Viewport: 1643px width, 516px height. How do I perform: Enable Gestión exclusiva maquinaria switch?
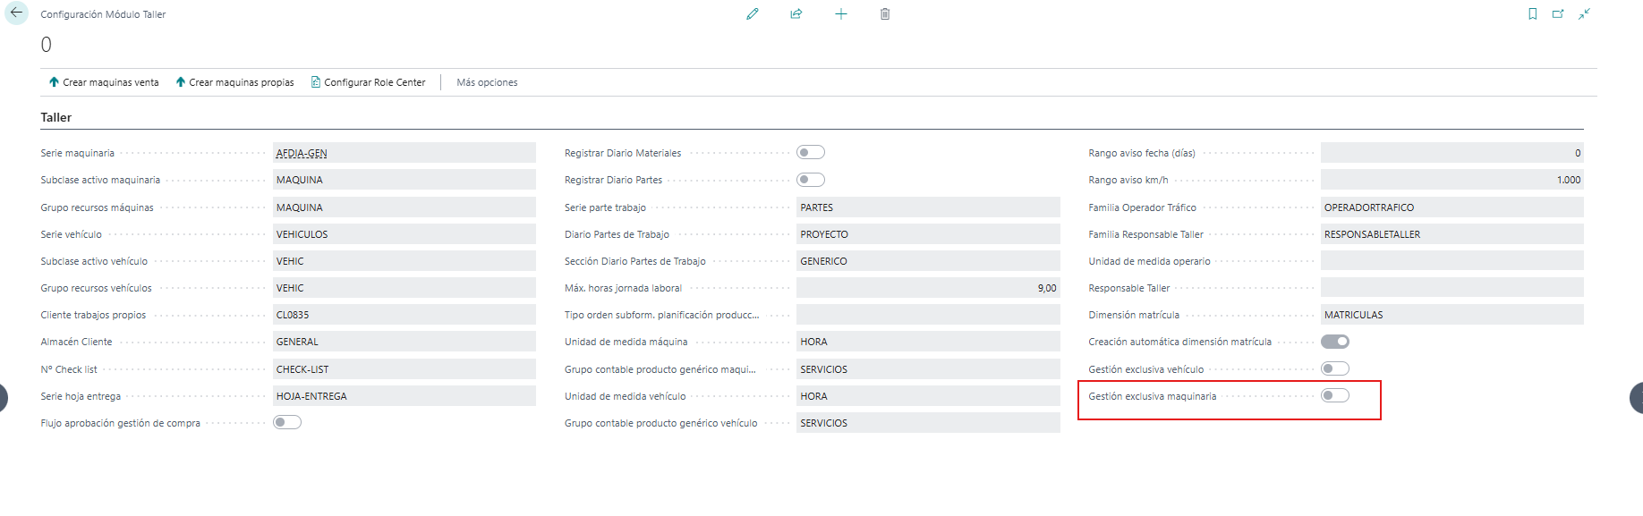click(1335, 396)
